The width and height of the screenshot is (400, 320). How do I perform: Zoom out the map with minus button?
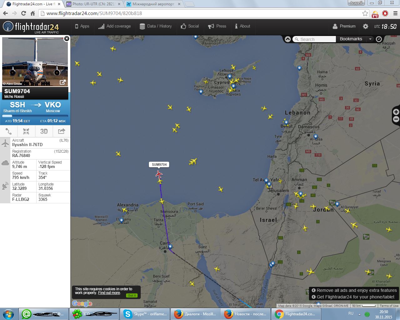pyautogui.click(x=396, y=119)
